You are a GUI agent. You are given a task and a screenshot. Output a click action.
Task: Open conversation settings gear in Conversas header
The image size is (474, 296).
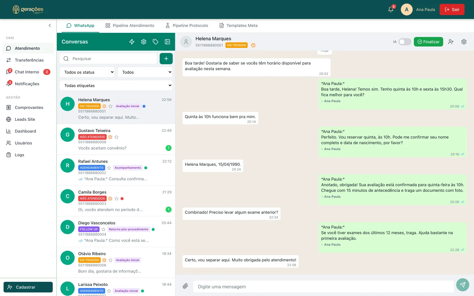pos(144,42)
